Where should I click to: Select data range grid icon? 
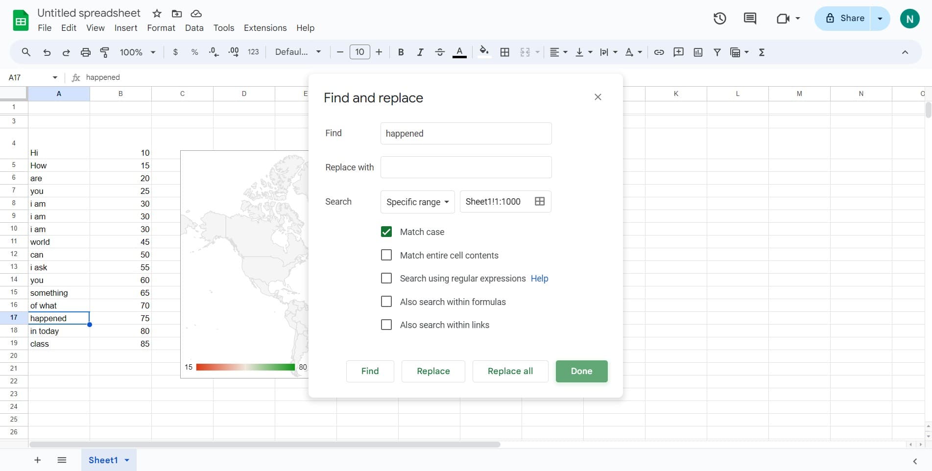coord(539,201)
